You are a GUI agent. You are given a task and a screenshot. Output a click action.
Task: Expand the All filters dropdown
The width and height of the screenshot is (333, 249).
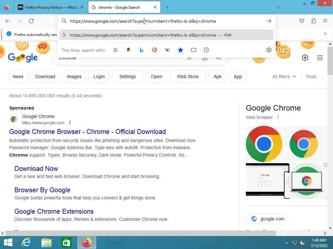(284, 77)
